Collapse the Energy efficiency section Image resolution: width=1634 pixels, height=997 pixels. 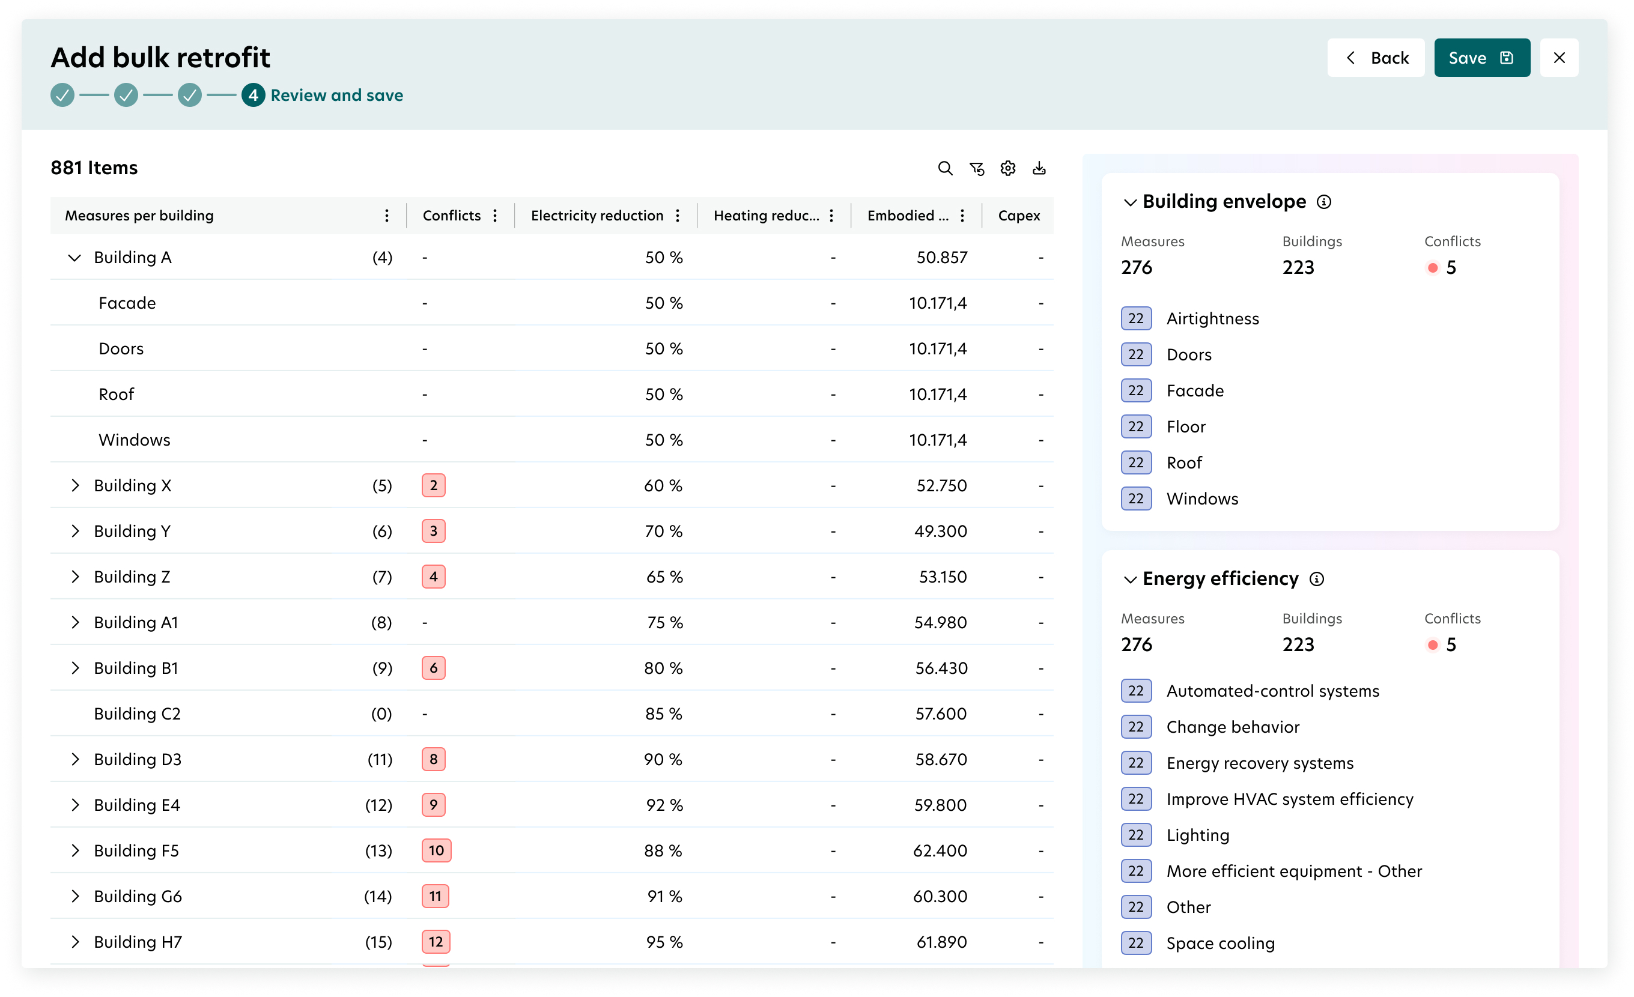[1130, 580]
